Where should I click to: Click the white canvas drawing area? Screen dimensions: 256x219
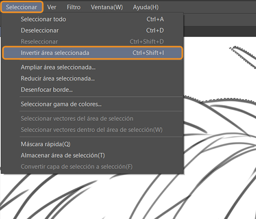[x=220, y=74]
